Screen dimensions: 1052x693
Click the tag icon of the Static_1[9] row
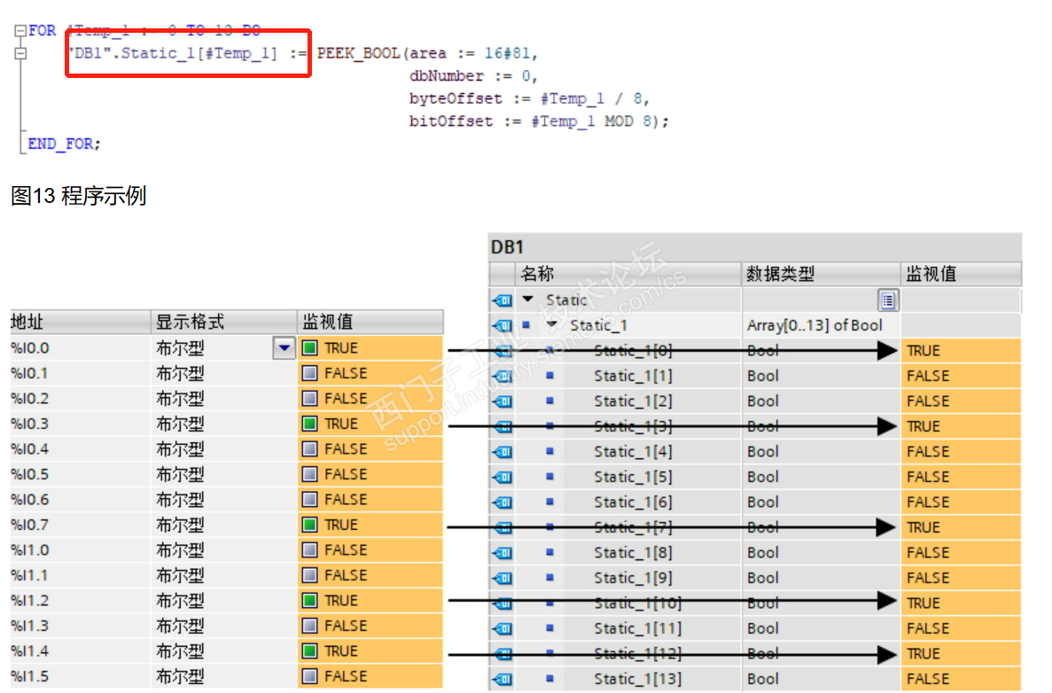point(503,579)
